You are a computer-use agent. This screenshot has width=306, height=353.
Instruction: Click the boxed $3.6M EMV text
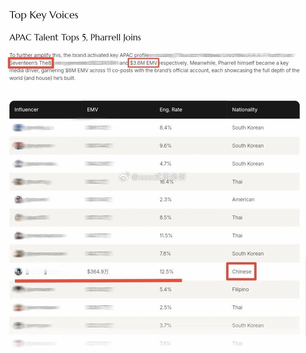coord(144,63)
